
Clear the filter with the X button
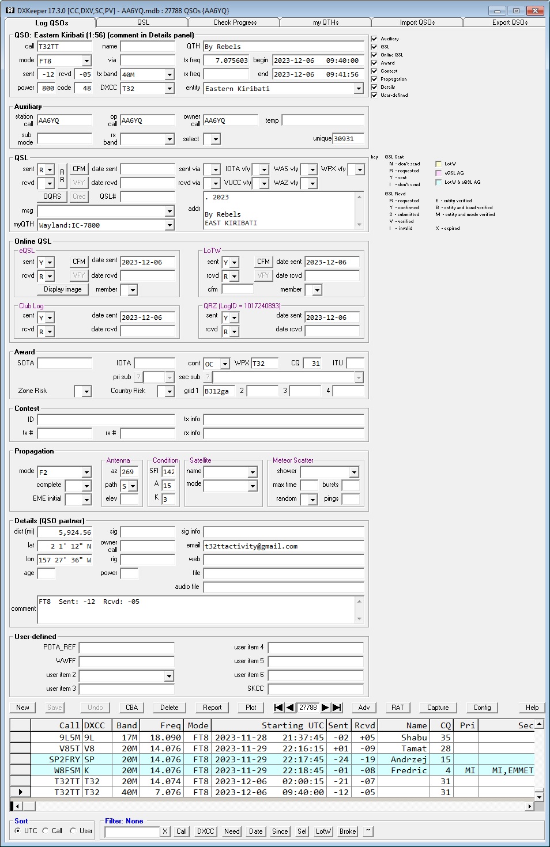pyautogui.click(x=165, y=831)
